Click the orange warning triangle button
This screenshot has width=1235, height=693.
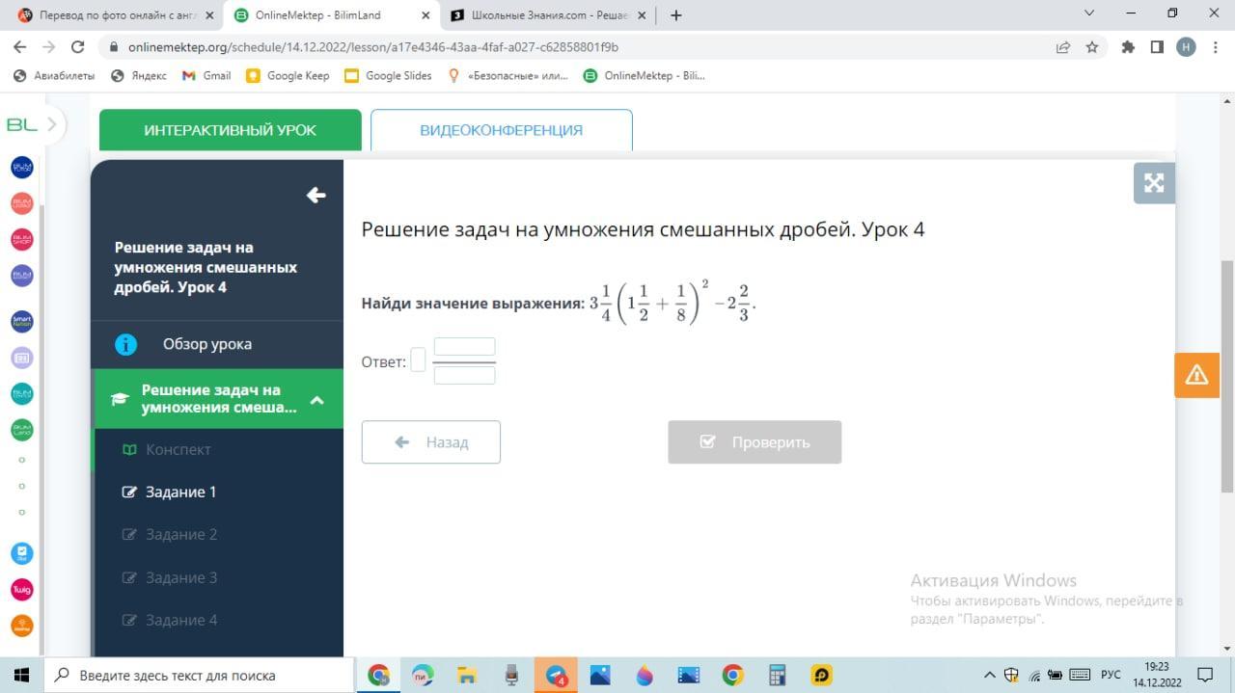pos(1196,375)
